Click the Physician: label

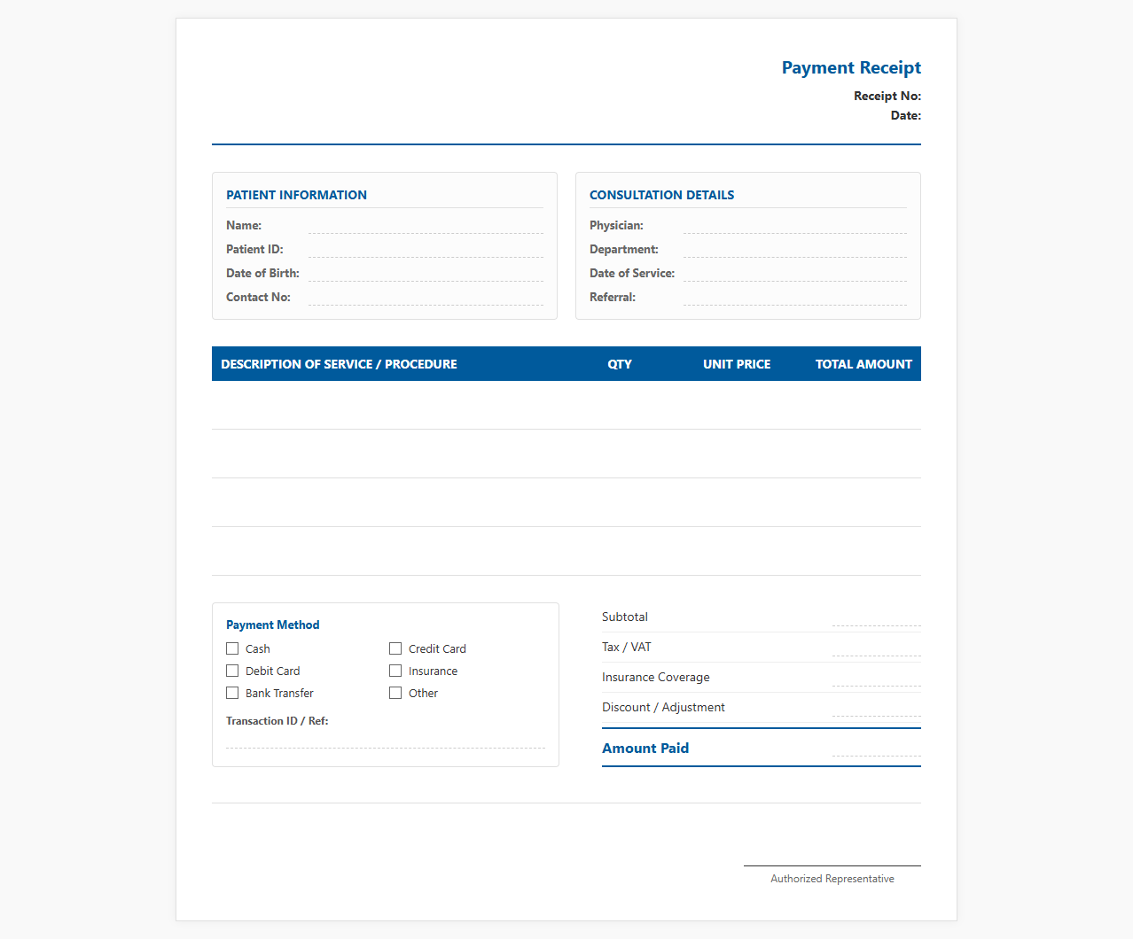tap(616, 226)
